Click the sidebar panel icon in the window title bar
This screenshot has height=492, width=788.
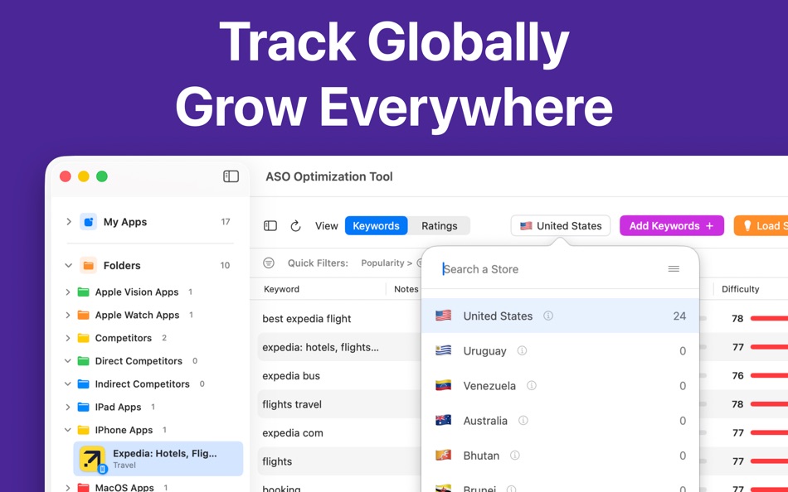pyautogui.click(x=230, y=176)
